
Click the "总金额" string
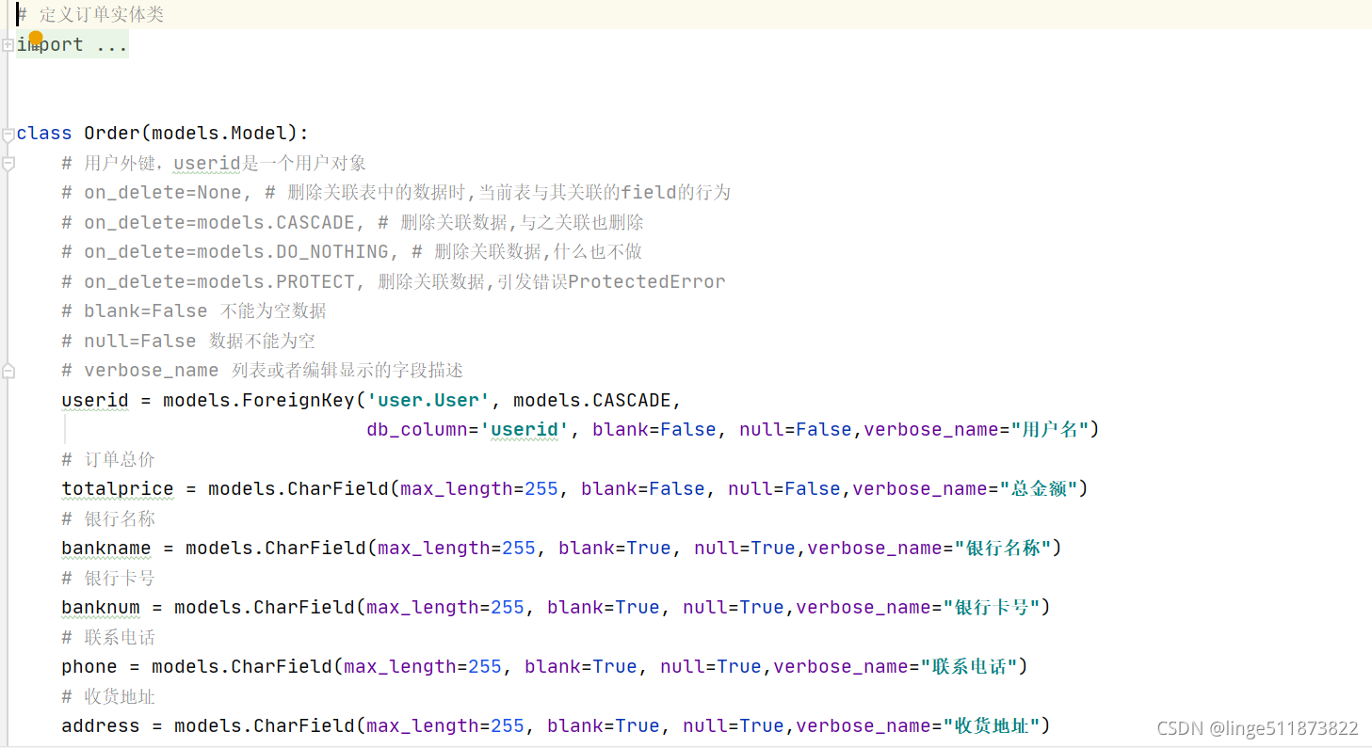tap(1040, 488)
